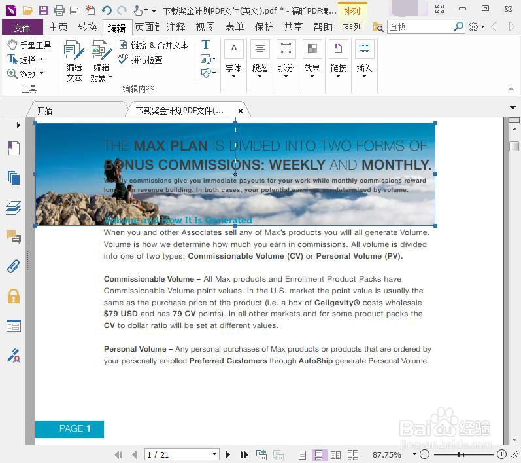Screen dimensions: 521x463
Task: Switch to the Comment (注释) ribbon tab
Action: (x=176, y=27)
